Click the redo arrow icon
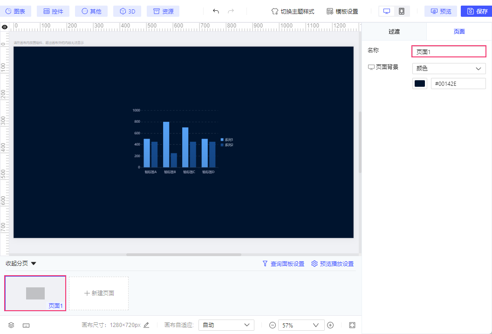This screenshot has height=334, width=492. pos(231,11)
